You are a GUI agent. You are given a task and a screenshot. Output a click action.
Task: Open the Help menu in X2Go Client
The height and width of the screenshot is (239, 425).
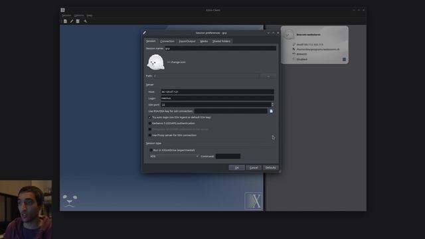(x=90, y=15)
